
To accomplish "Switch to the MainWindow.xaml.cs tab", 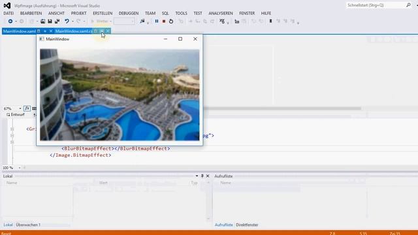I will (x=74, y=31).
